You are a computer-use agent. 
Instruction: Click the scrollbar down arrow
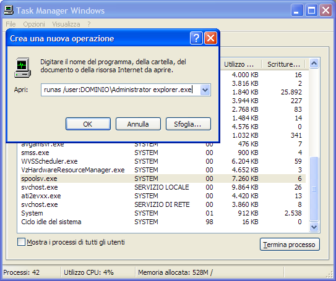click(314, 227)
